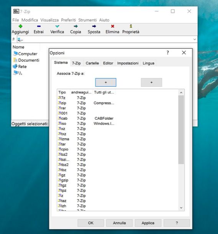Select the Computer item in file list
This screenshot has width=218, height=234.
tap(25, 54)
